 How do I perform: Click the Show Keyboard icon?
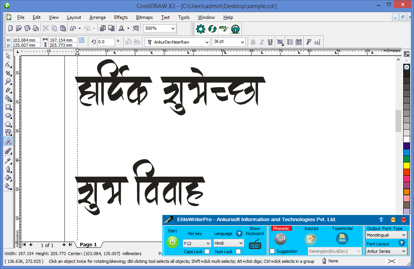(255, 244)
